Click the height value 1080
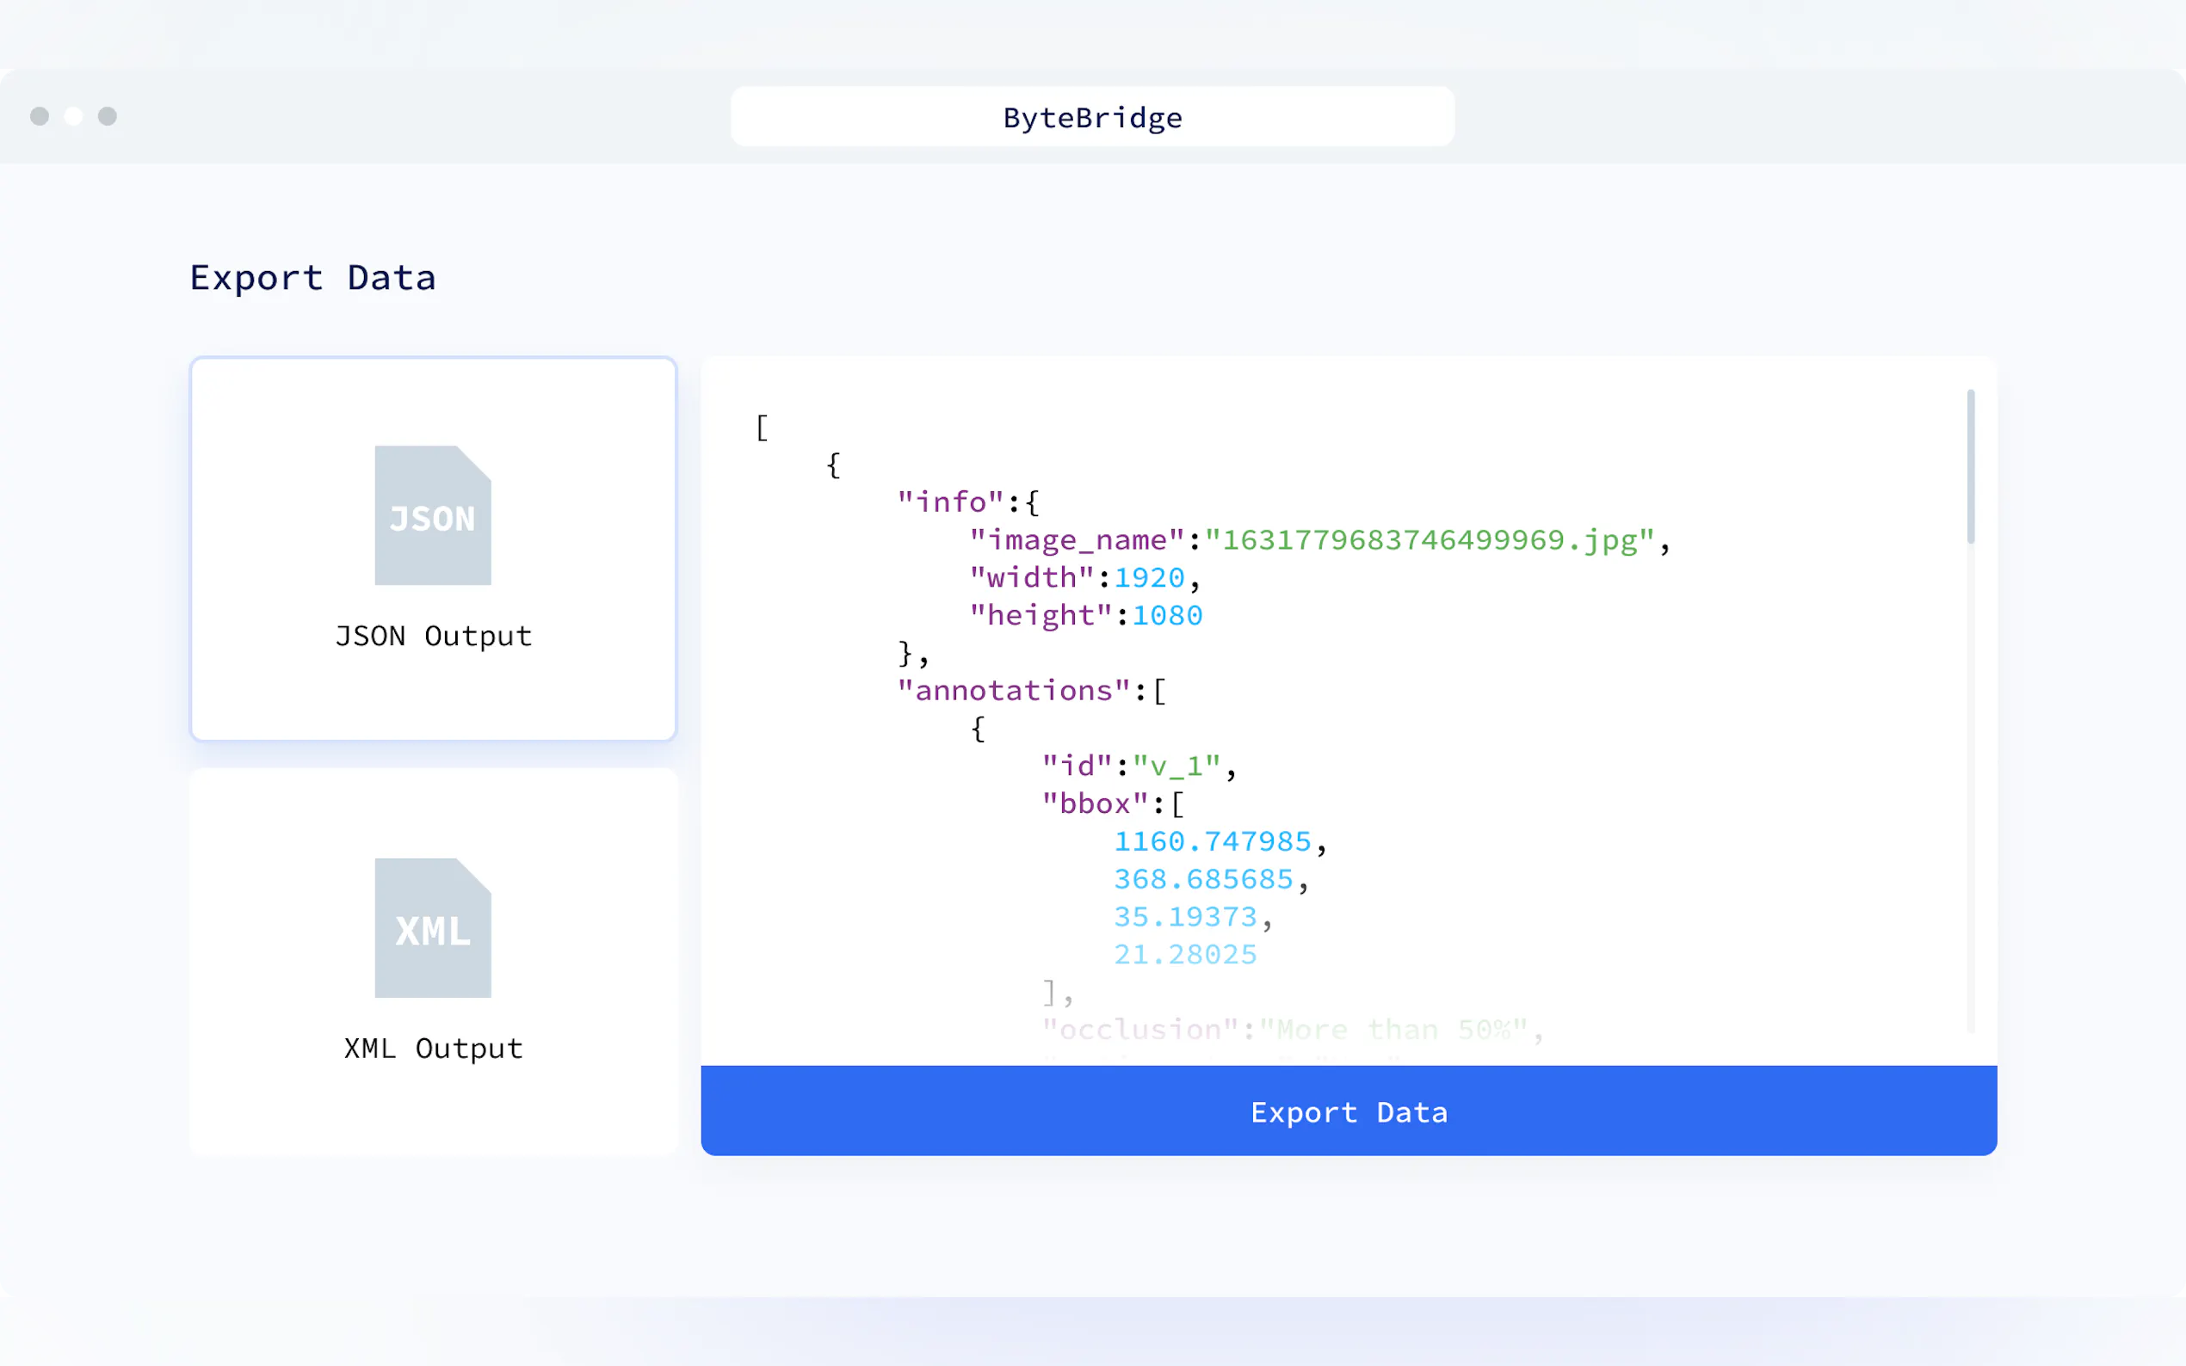2186x1366 pixels. [1167, 616]
